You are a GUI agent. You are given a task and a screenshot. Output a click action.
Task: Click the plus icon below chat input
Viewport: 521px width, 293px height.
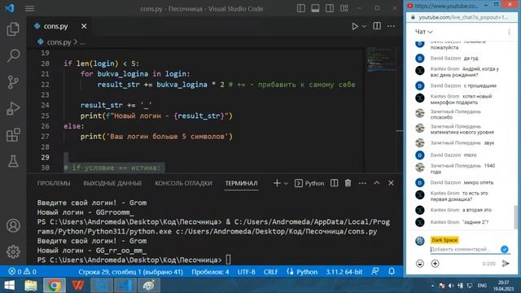pos(435,264)
